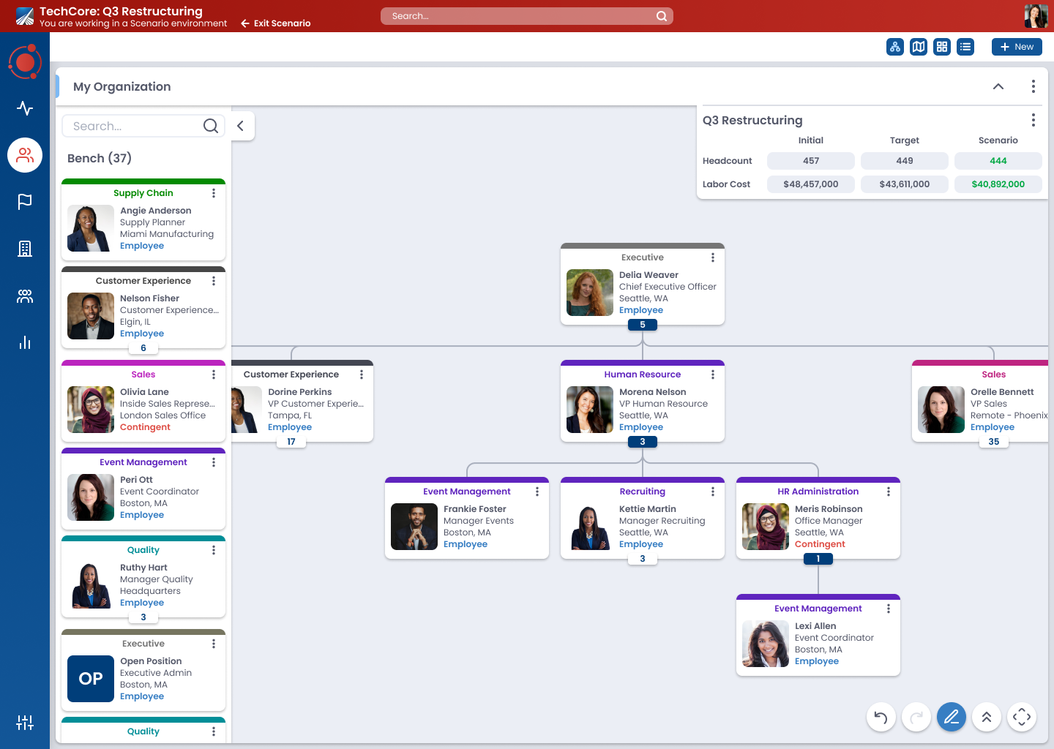
Task: Select Scenario headcount value 444
Action: pyautogui.click(x=998, y=161)
